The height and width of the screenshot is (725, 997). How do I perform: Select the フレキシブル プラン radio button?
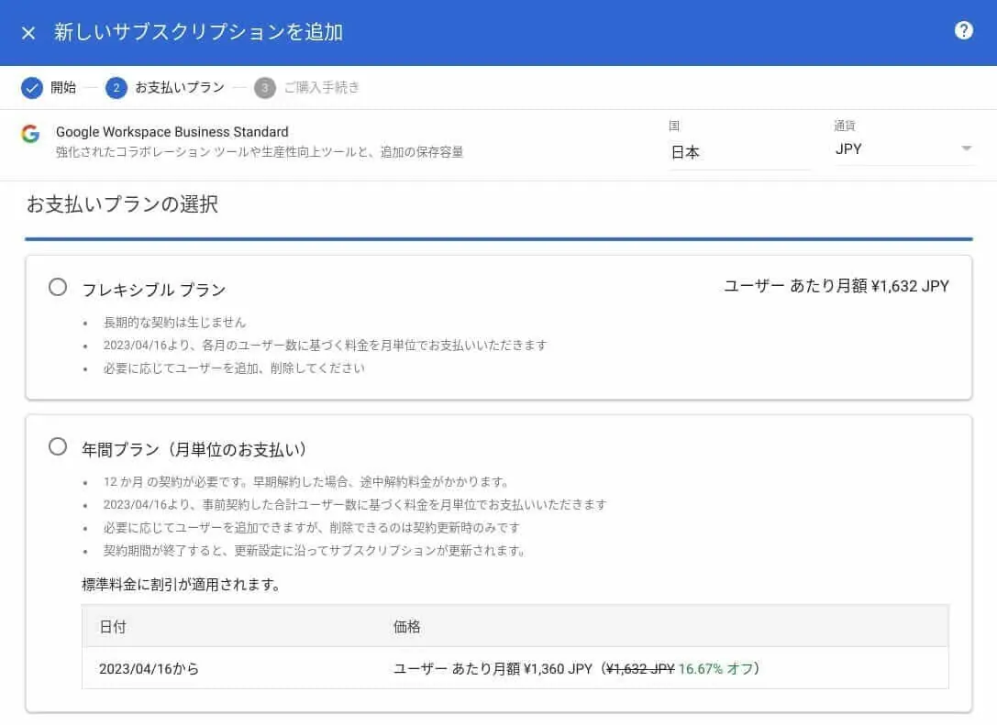[x=58, y=287]
